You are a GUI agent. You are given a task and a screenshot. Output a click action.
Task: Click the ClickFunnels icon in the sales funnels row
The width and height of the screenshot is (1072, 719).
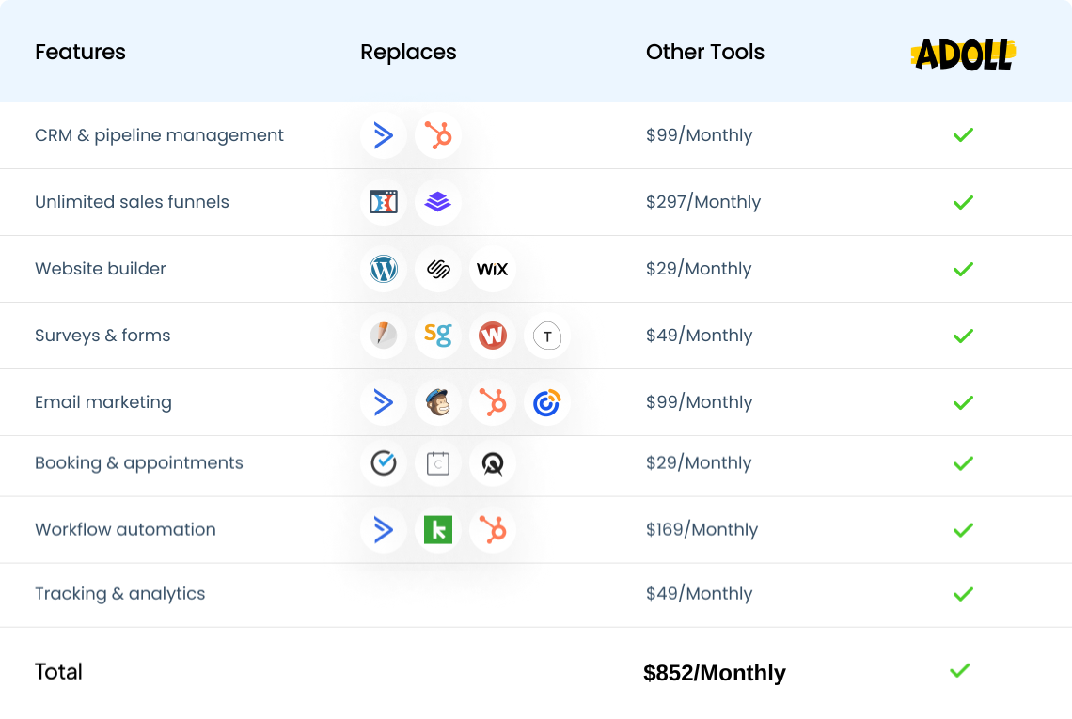[x=384, y=202]
